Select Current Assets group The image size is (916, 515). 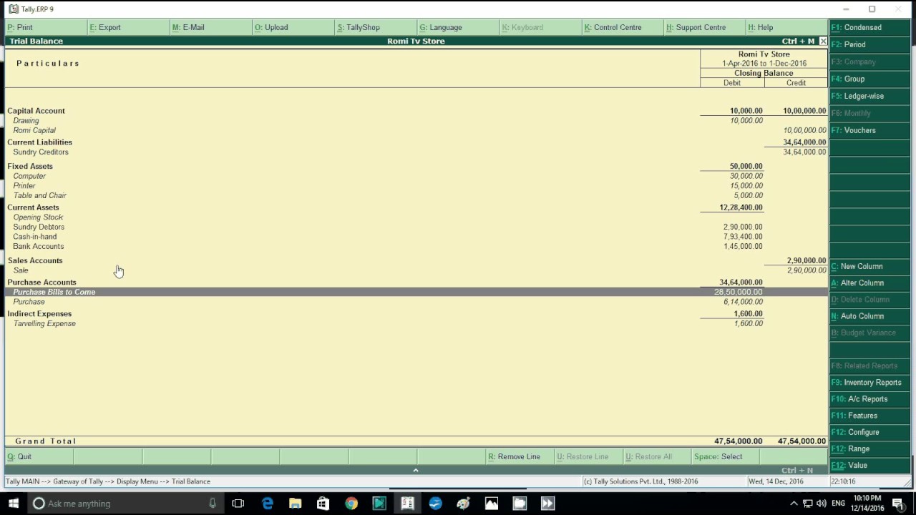click(416, 207)
